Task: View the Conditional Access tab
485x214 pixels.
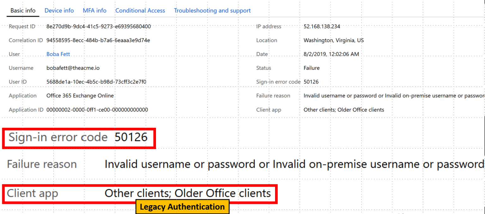Action: click(140, 10)
